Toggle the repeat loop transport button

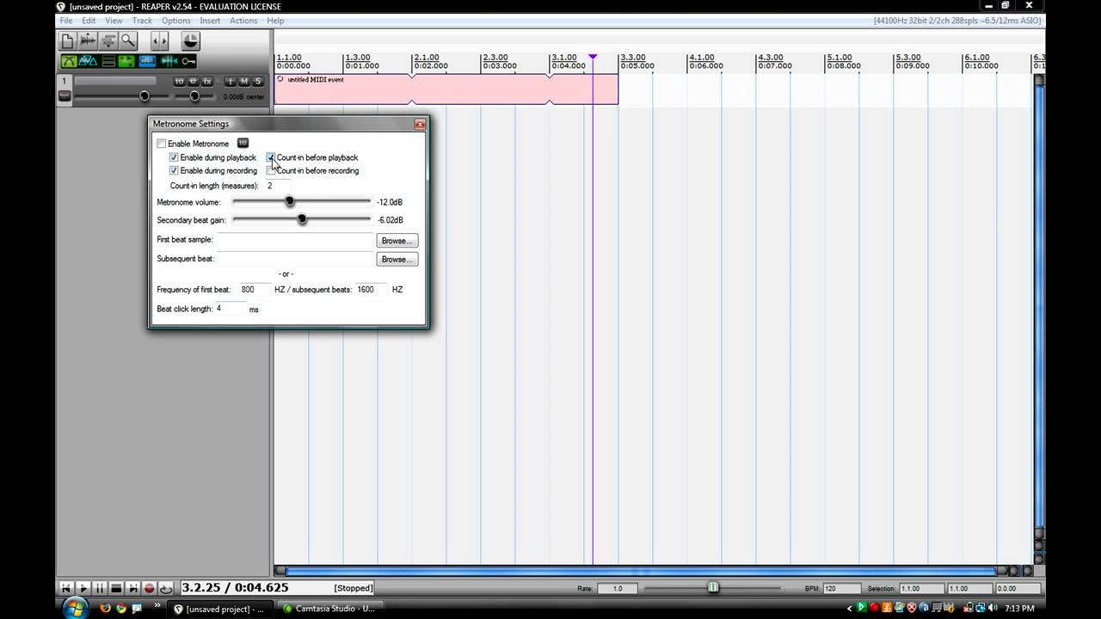166,588
